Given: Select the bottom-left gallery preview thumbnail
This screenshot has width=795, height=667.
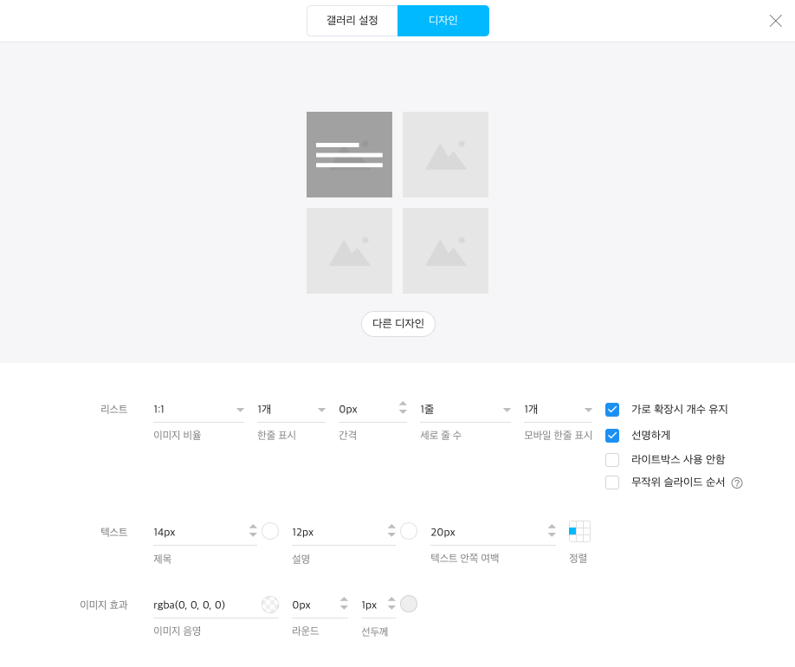Looking at the screenshot, I should click(349, 250).
